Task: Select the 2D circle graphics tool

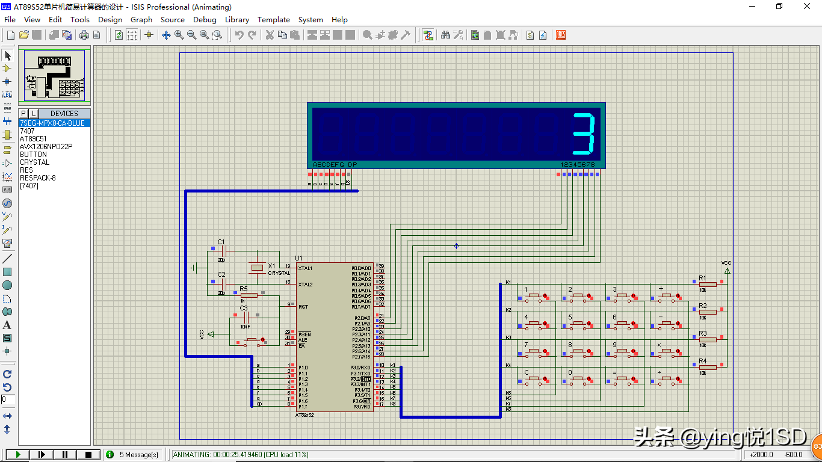Action: (x=7, y=285)
